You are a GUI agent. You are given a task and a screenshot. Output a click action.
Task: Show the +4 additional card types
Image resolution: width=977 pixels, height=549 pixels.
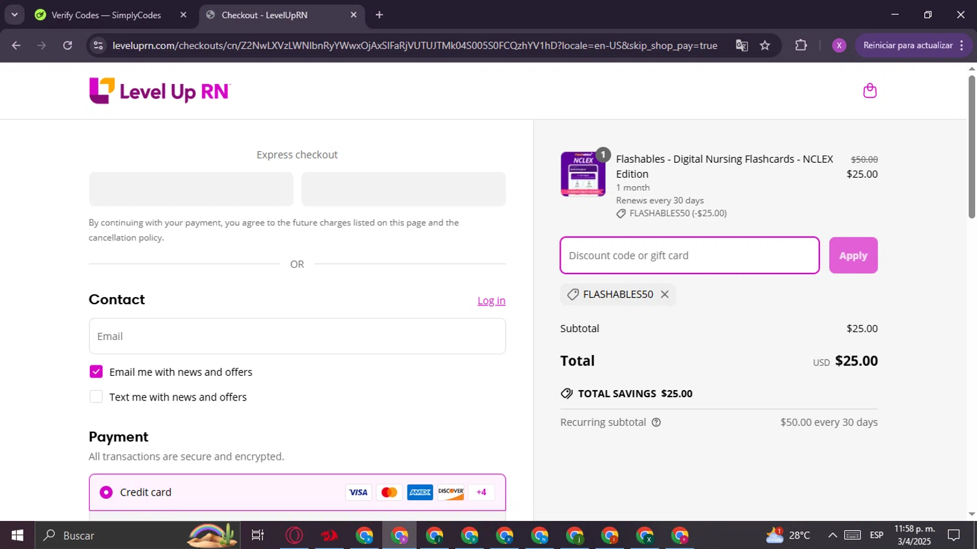(481, 492)
